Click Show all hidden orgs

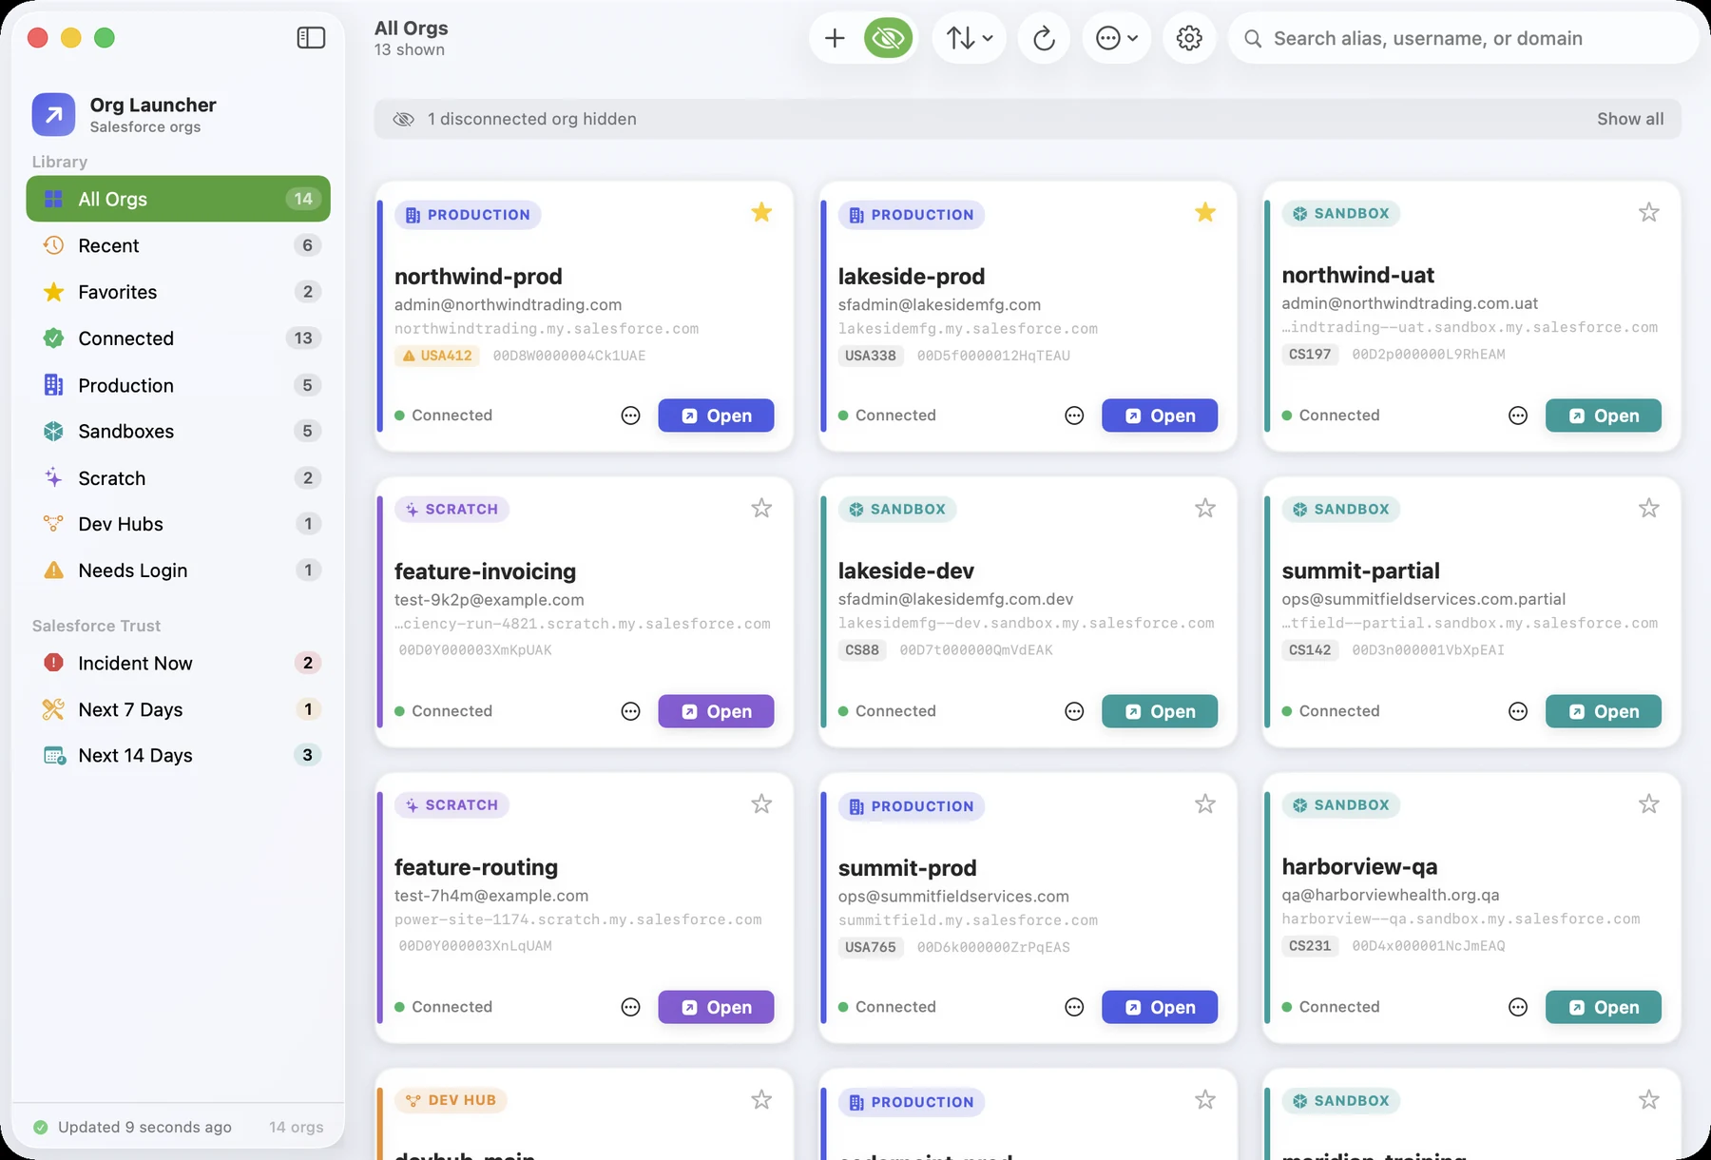coord(1630,119)
